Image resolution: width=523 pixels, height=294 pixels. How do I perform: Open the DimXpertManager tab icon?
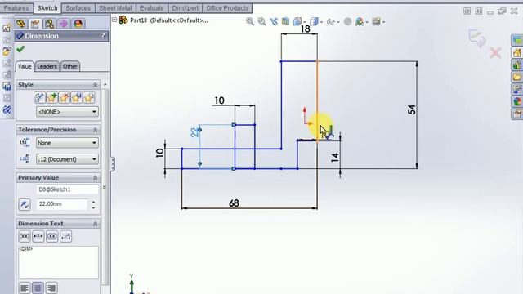(x=64, y=24)
